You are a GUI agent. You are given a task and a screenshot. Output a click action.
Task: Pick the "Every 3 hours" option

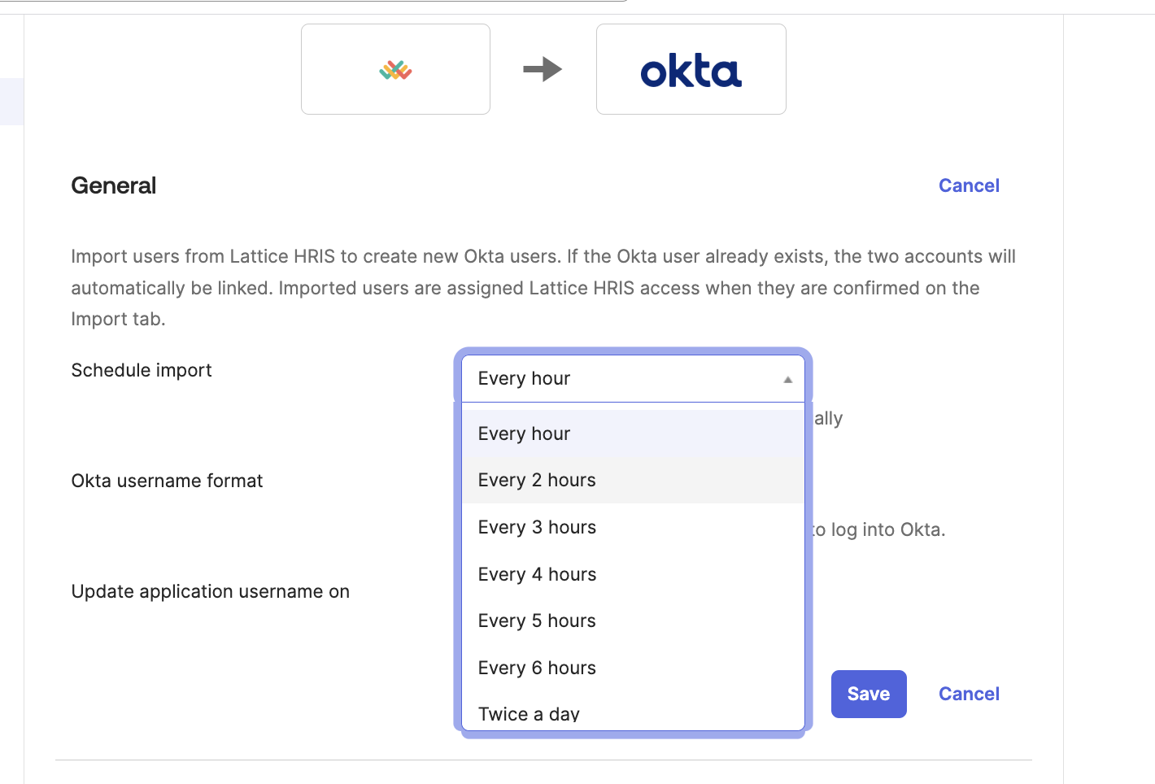633,527
